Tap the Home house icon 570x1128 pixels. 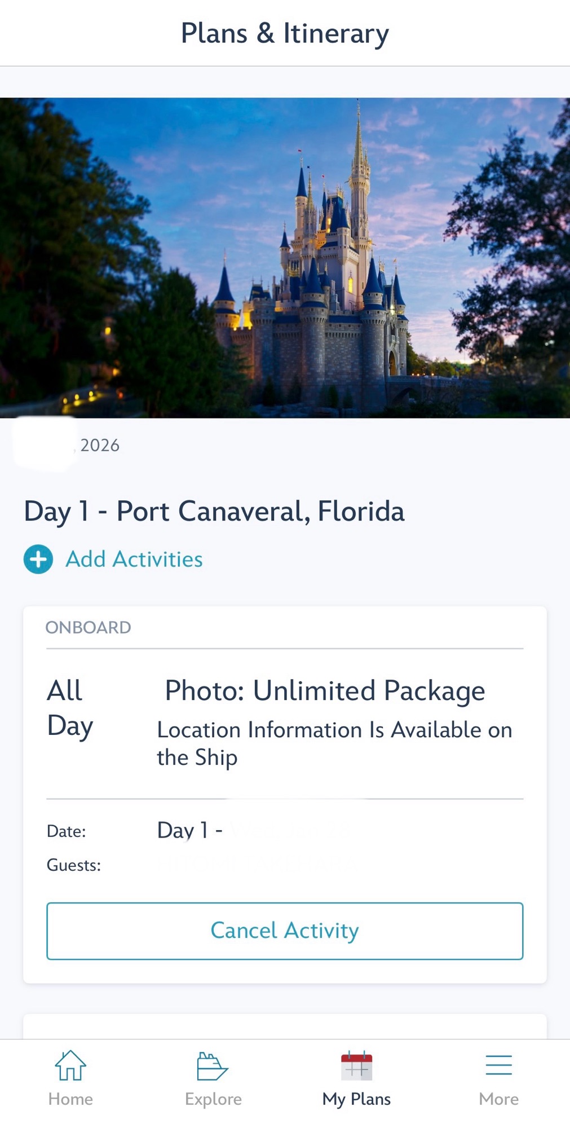(70, 1065)
